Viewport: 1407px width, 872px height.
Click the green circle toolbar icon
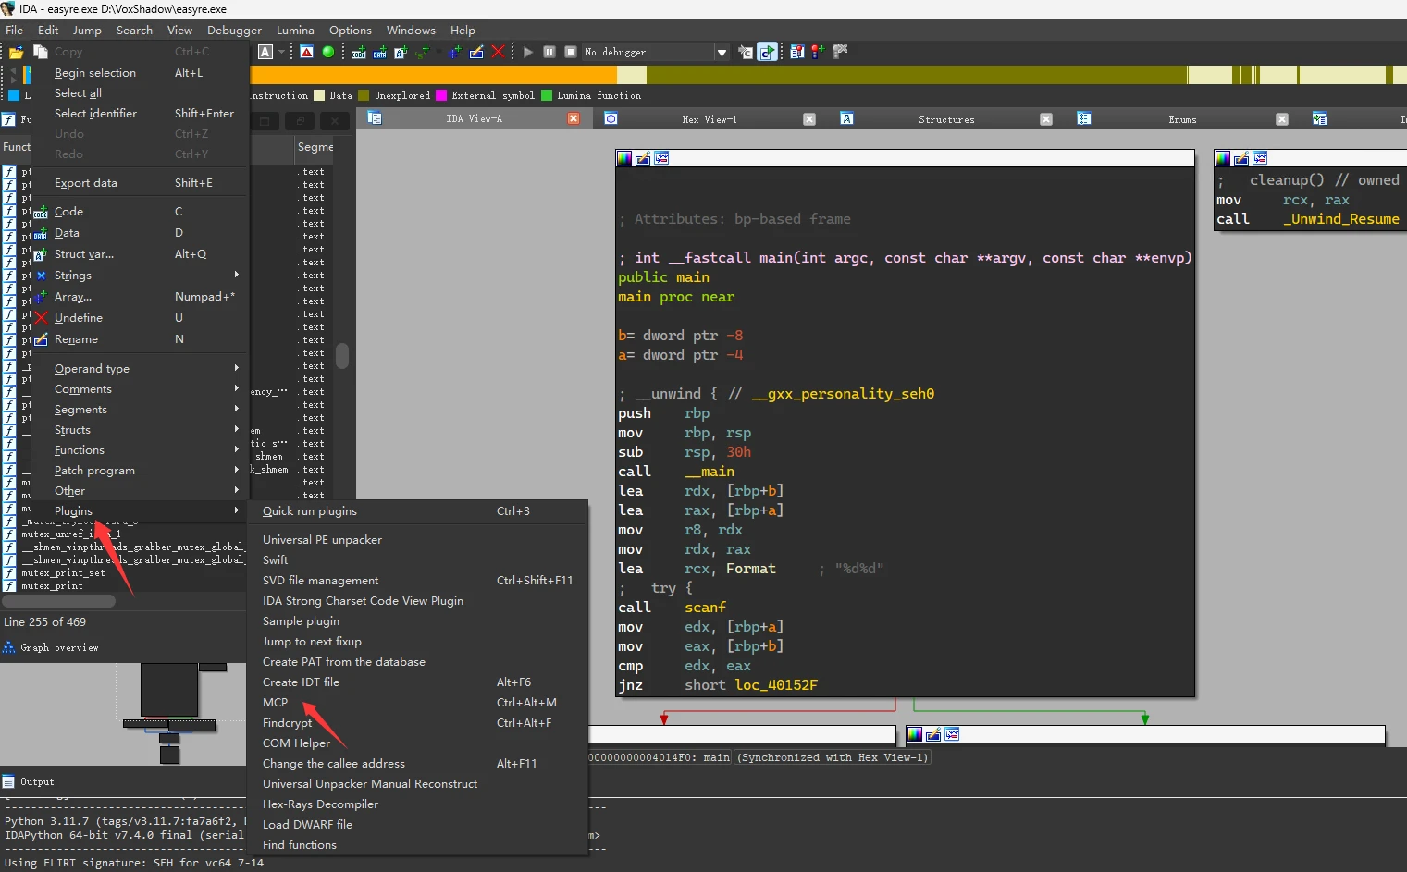pyautogui.click(x=328, y=52)
